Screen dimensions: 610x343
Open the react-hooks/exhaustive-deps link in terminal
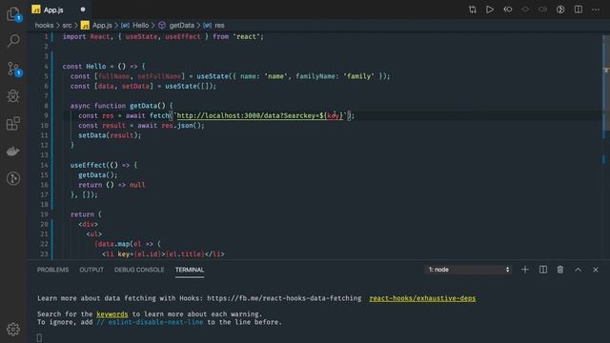(x=422, y=298)
